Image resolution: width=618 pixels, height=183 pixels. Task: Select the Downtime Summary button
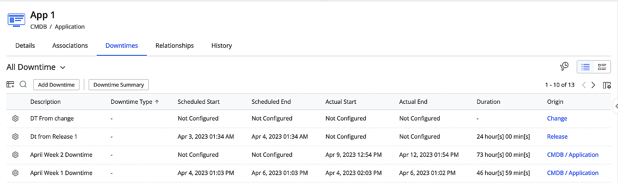[x=118, y=84]
